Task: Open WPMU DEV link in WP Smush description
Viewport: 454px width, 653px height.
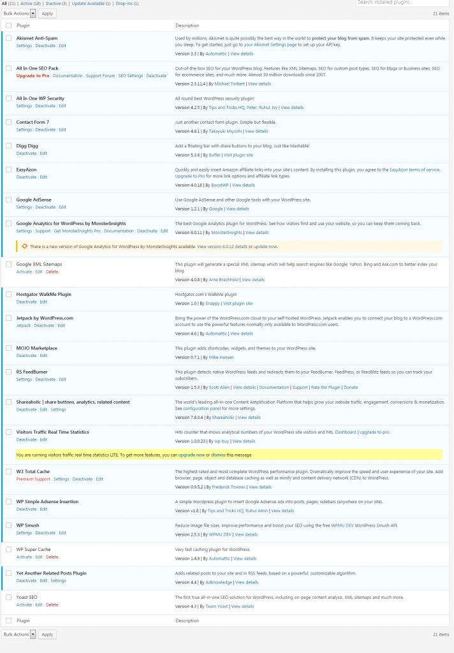Action: pyautogui.click(x=342, y=525)
